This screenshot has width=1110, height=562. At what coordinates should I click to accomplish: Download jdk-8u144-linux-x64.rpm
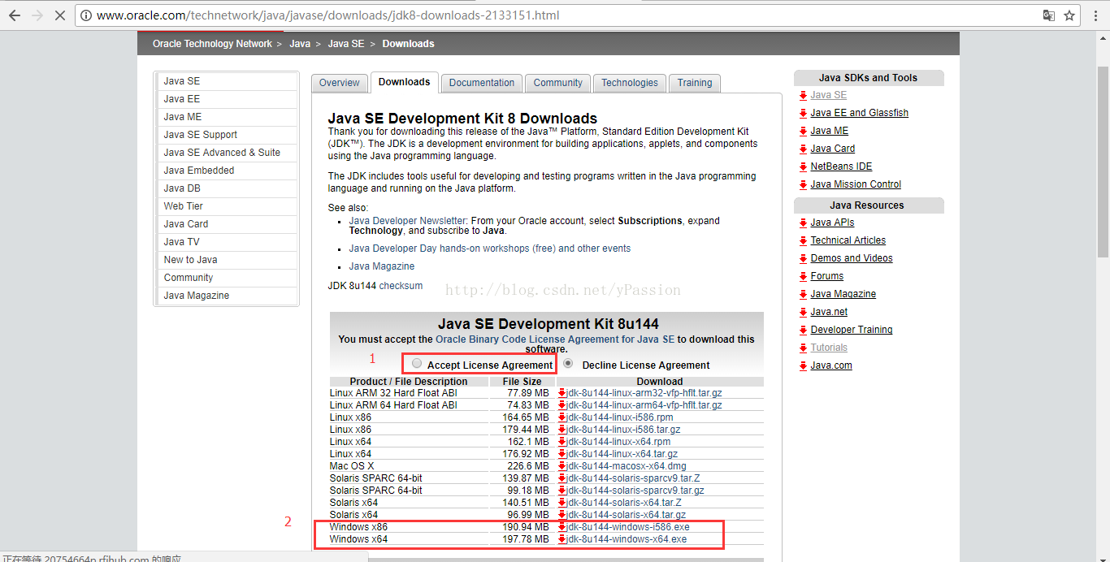click(618, 442)
